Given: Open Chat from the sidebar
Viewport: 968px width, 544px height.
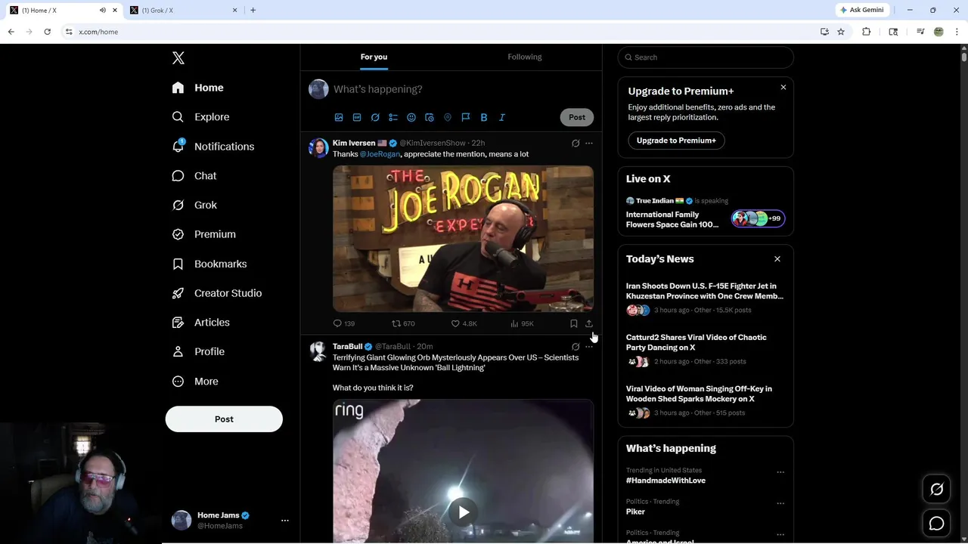Looking at the screenshot, I should (x=194, y=175).
